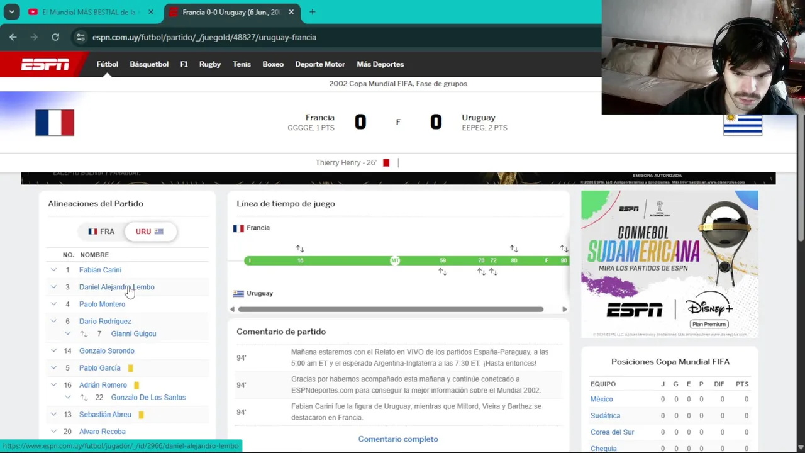Click Pablo García yellow card icon
Image resolution: width=805 pixels, height=453 pixels.
[x=131, y=368]
